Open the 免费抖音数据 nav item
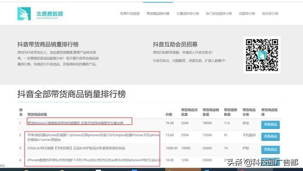The height and width of the screenshot is (171, 303). point(130,14)
